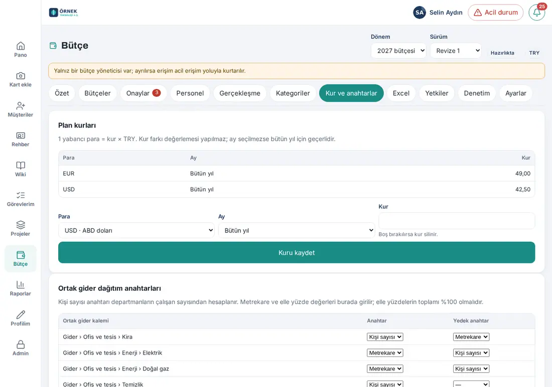Change the Anahtar dropdown for Doğal gaz row

[x=385, y=369]
